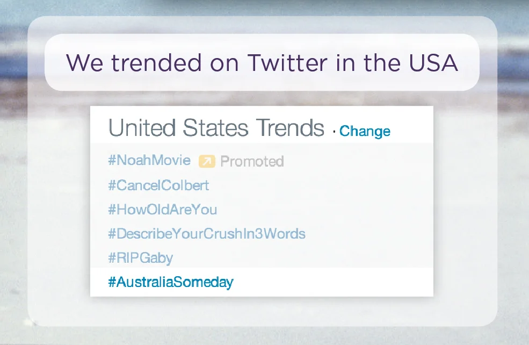The width and height of the screenshot is (529, 345).
Task: Click the empty white area right of #AustraliaSomeday
Action: tap(334, 282)
